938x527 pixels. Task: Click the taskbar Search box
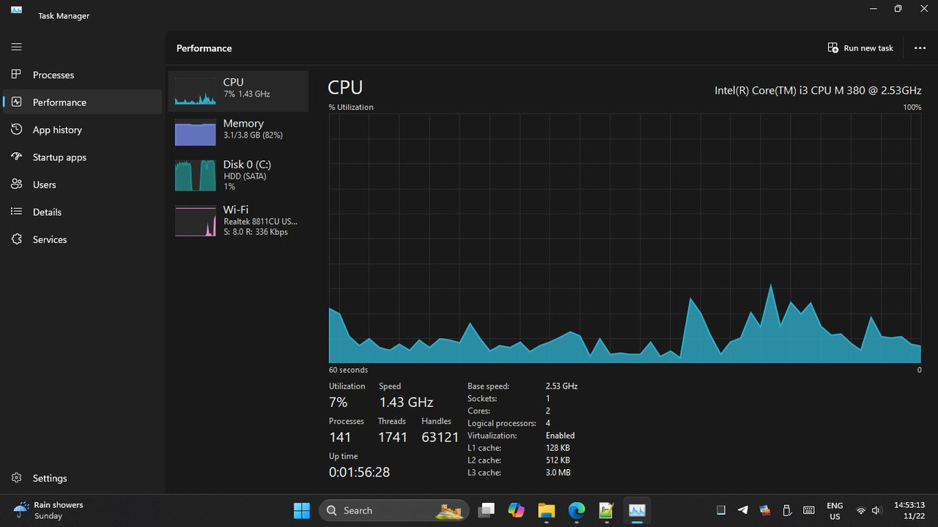tap(381, 510)
